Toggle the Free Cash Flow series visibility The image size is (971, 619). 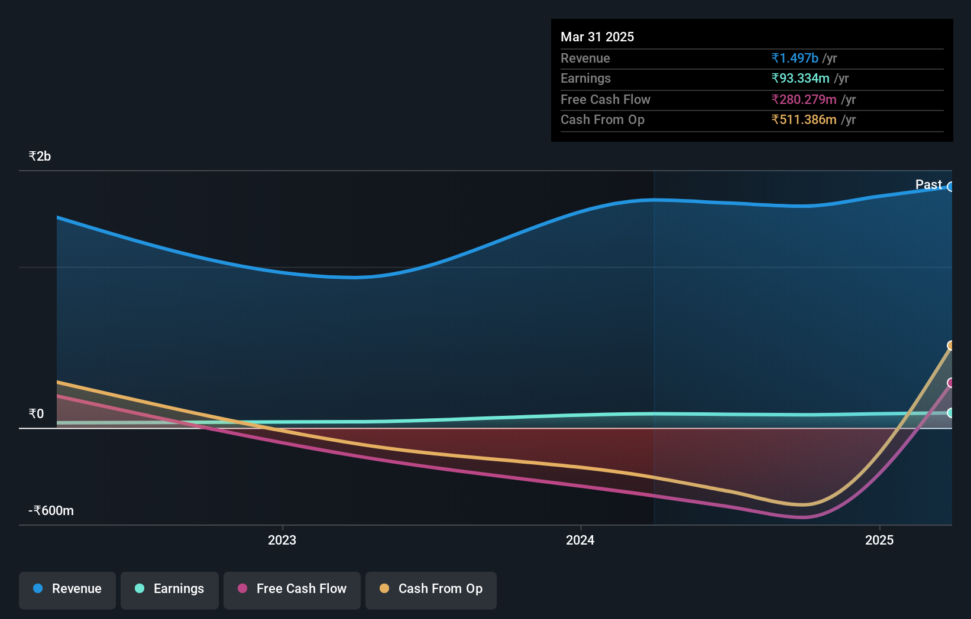292,589
